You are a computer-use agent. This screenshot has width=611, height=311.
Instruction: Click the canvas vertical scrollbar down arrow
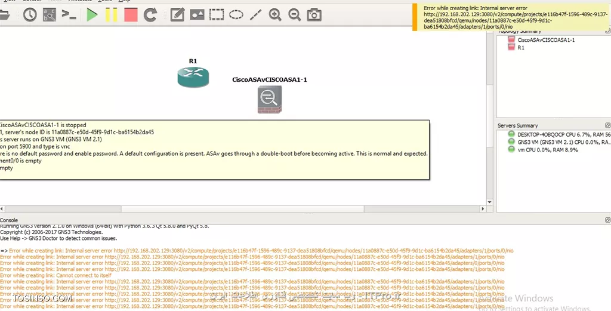[x=490, y=202]
